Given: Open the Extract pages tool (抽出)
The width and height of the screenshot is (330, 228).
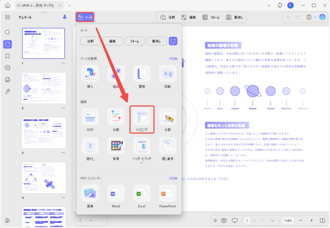Looking at the screenshot, I should coord(116,77).
